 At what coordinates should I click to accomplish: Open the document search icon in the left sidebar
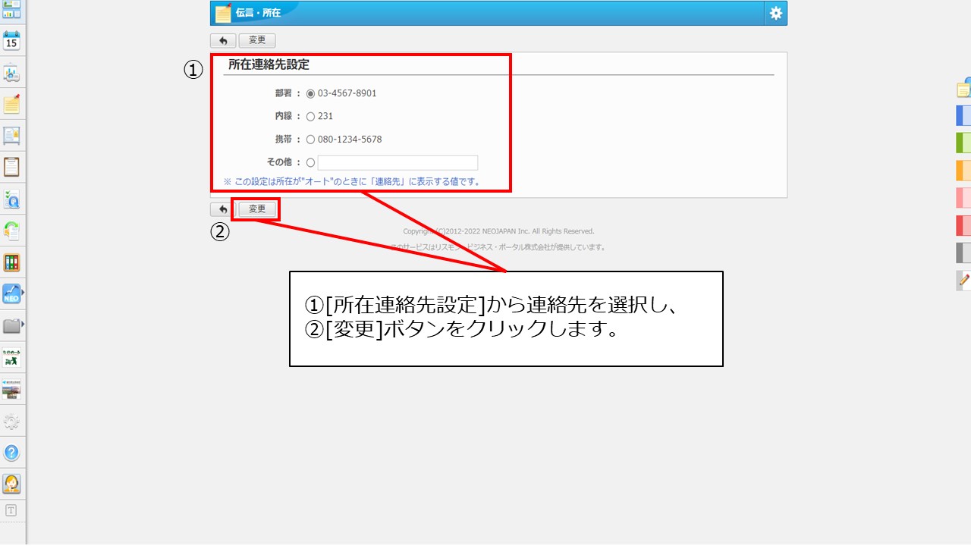pos(11,199)
